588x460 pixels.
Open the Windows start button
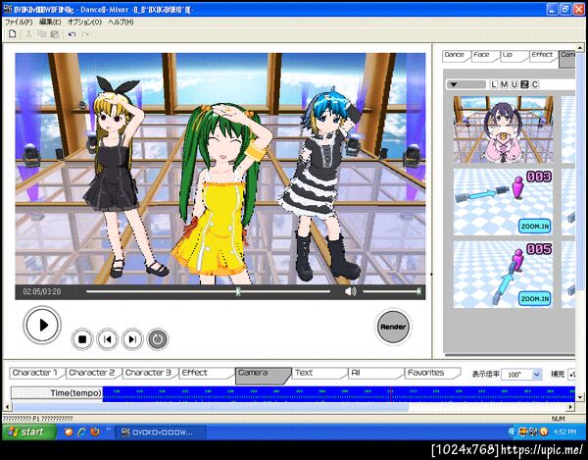29,433
